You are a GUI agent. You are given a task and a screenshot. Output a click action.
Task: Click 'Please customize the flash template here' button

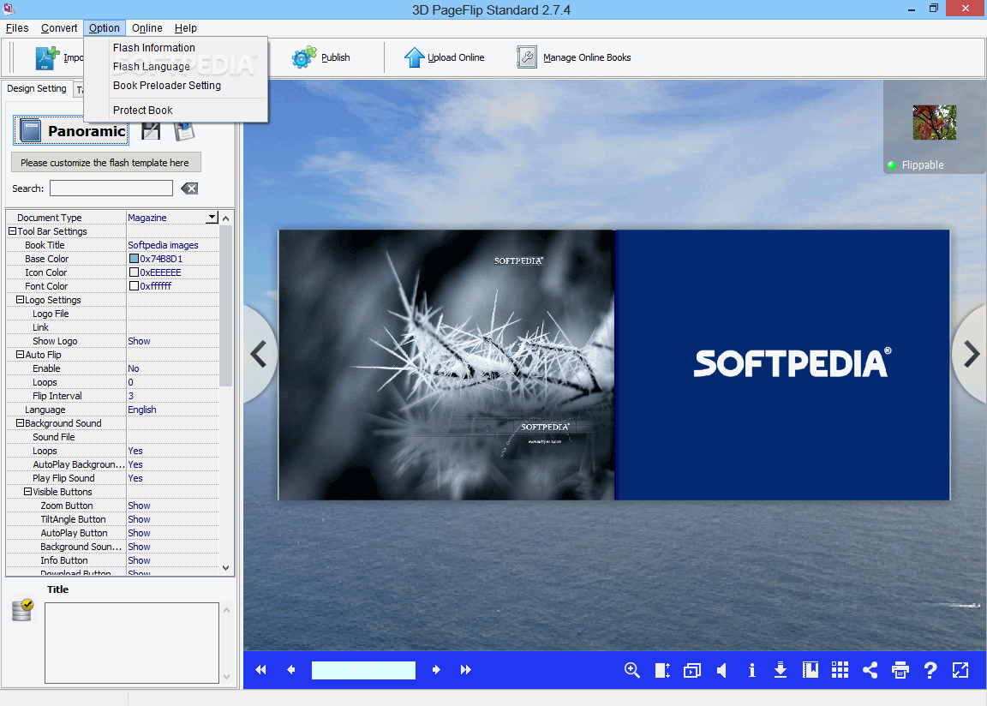point(105,162)
